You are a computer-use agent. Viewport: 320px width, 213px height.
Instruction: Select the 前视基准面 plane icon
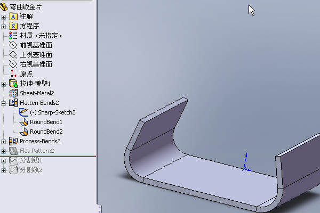[13, 45]
